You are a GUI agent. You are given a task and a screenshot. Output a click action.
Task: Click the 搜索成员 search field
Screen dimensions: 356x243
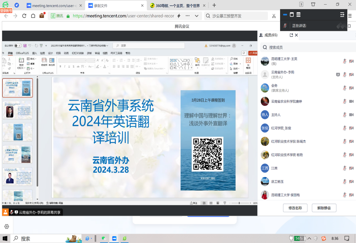click(307, 48)
